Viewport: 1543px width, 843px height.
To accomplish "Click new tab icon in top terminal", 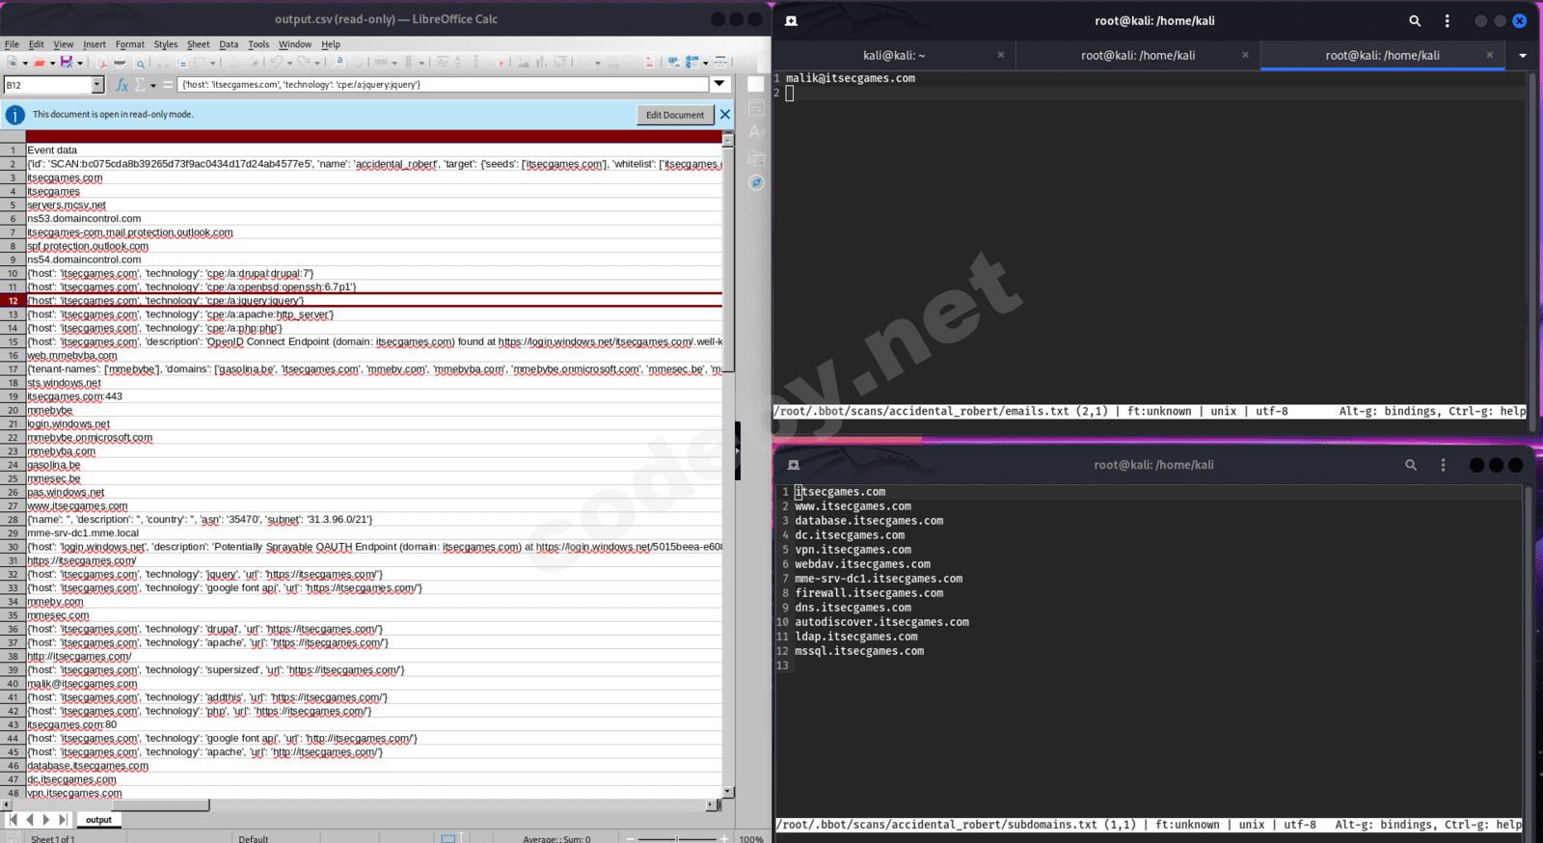I will [791, 21].
